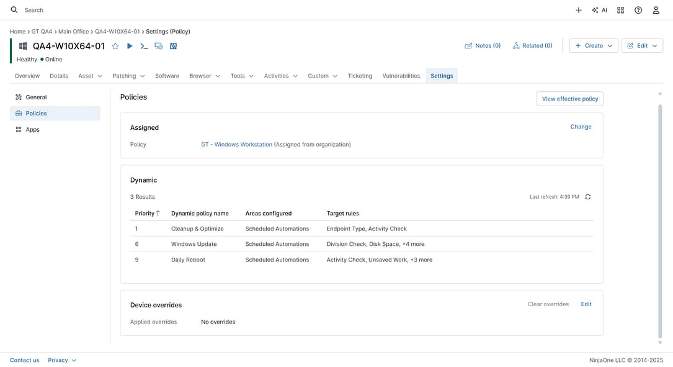Viewport: 673px width, 367px height.
Task: Open the Patching tab dropdown
Action: (128, 76)
